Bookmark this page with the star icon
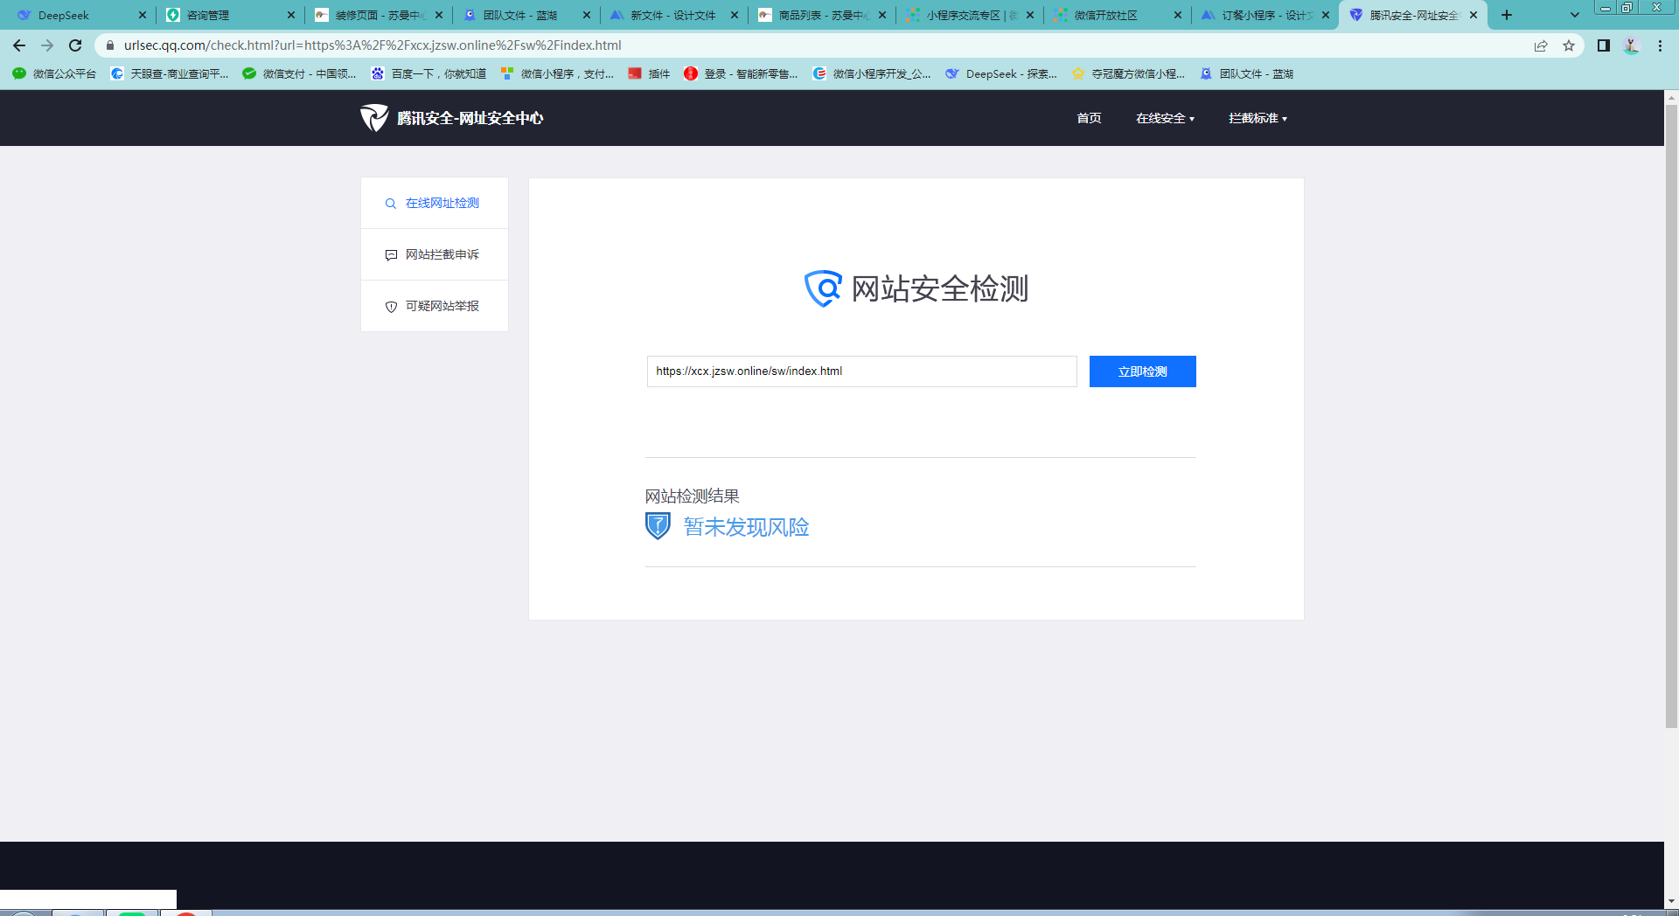 click(1569, 45)
